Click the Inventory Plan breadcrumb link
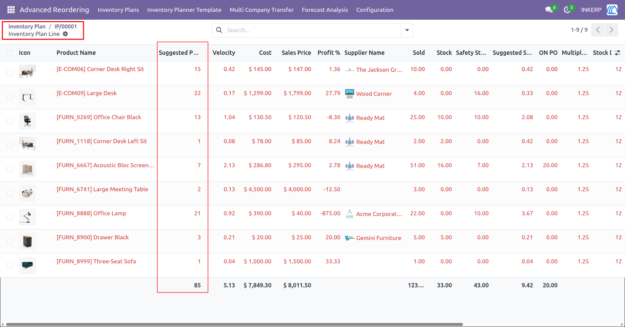The image size is (625, 327). (x=27, y=26)
